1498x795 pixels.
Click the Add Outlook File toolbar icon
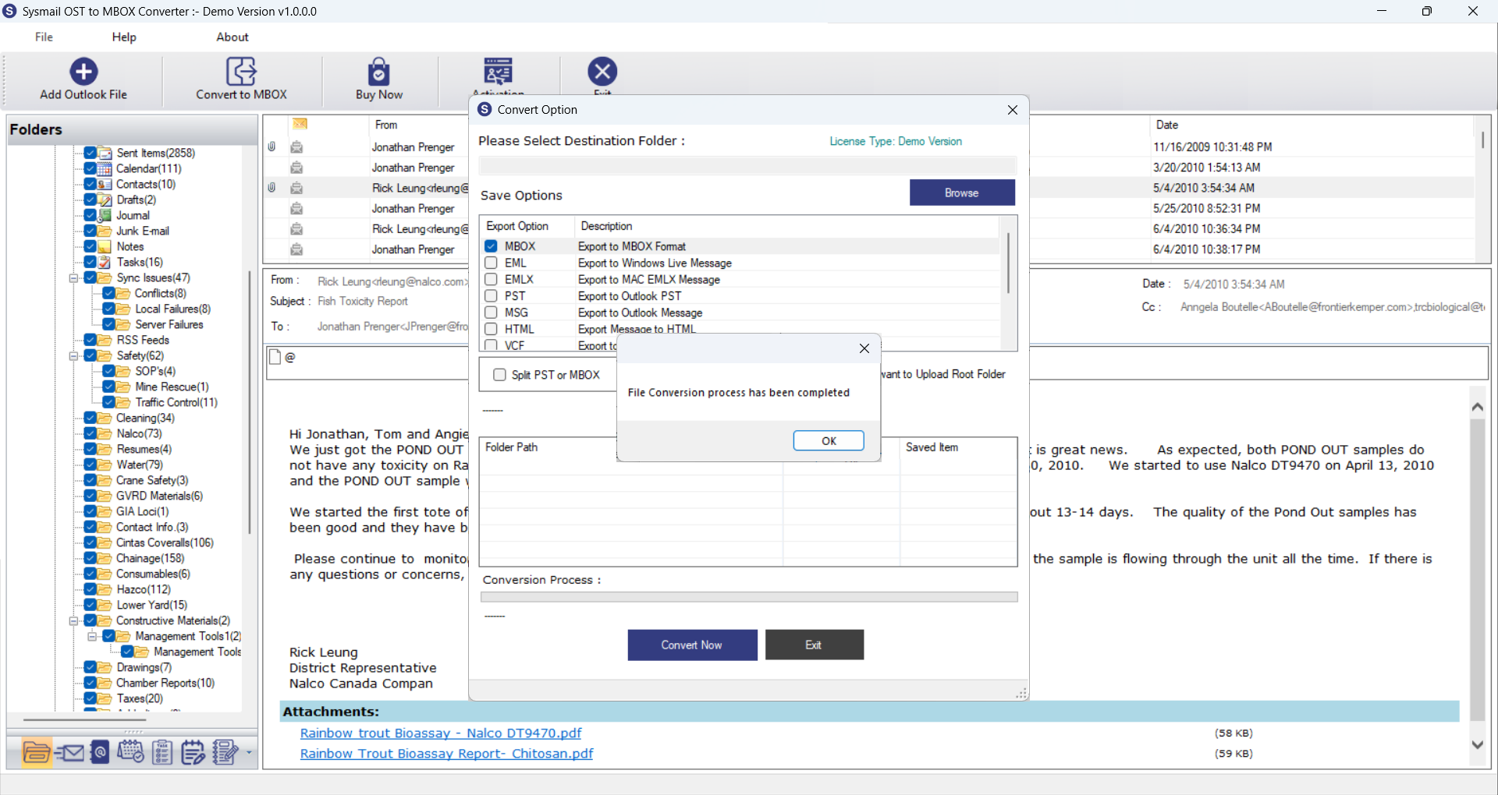tap(83, 72)
